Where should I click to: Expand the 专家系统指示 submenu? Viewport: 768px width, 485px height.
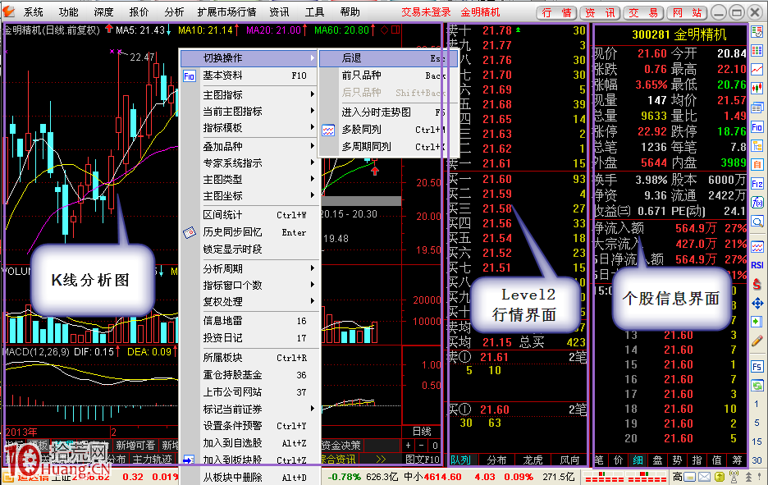click(249, 163)
